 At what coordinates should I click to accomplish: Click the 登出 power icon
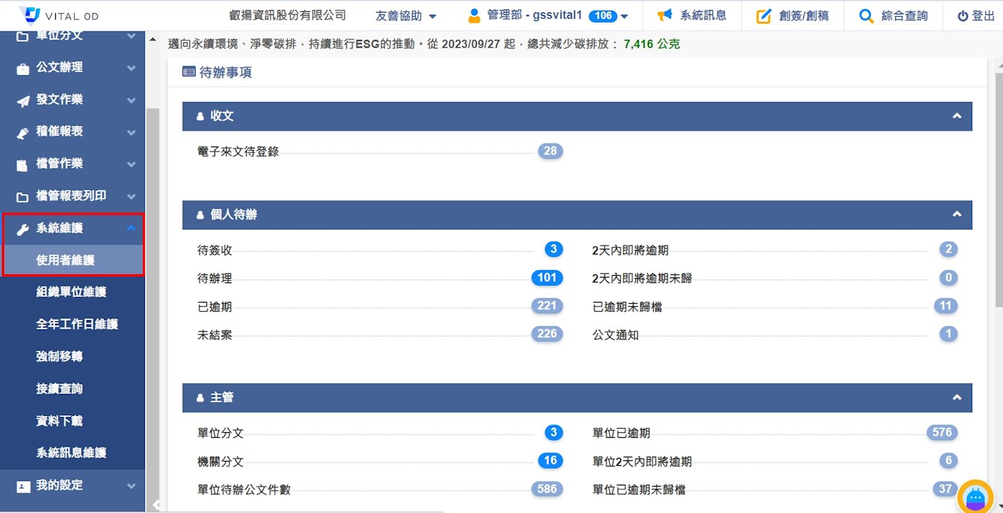pos(962,16)
